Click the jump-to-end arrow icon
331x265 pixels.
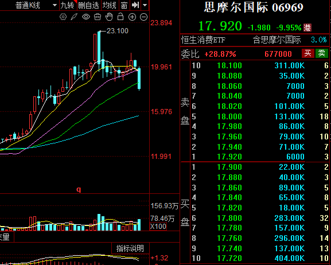[135, 5]
